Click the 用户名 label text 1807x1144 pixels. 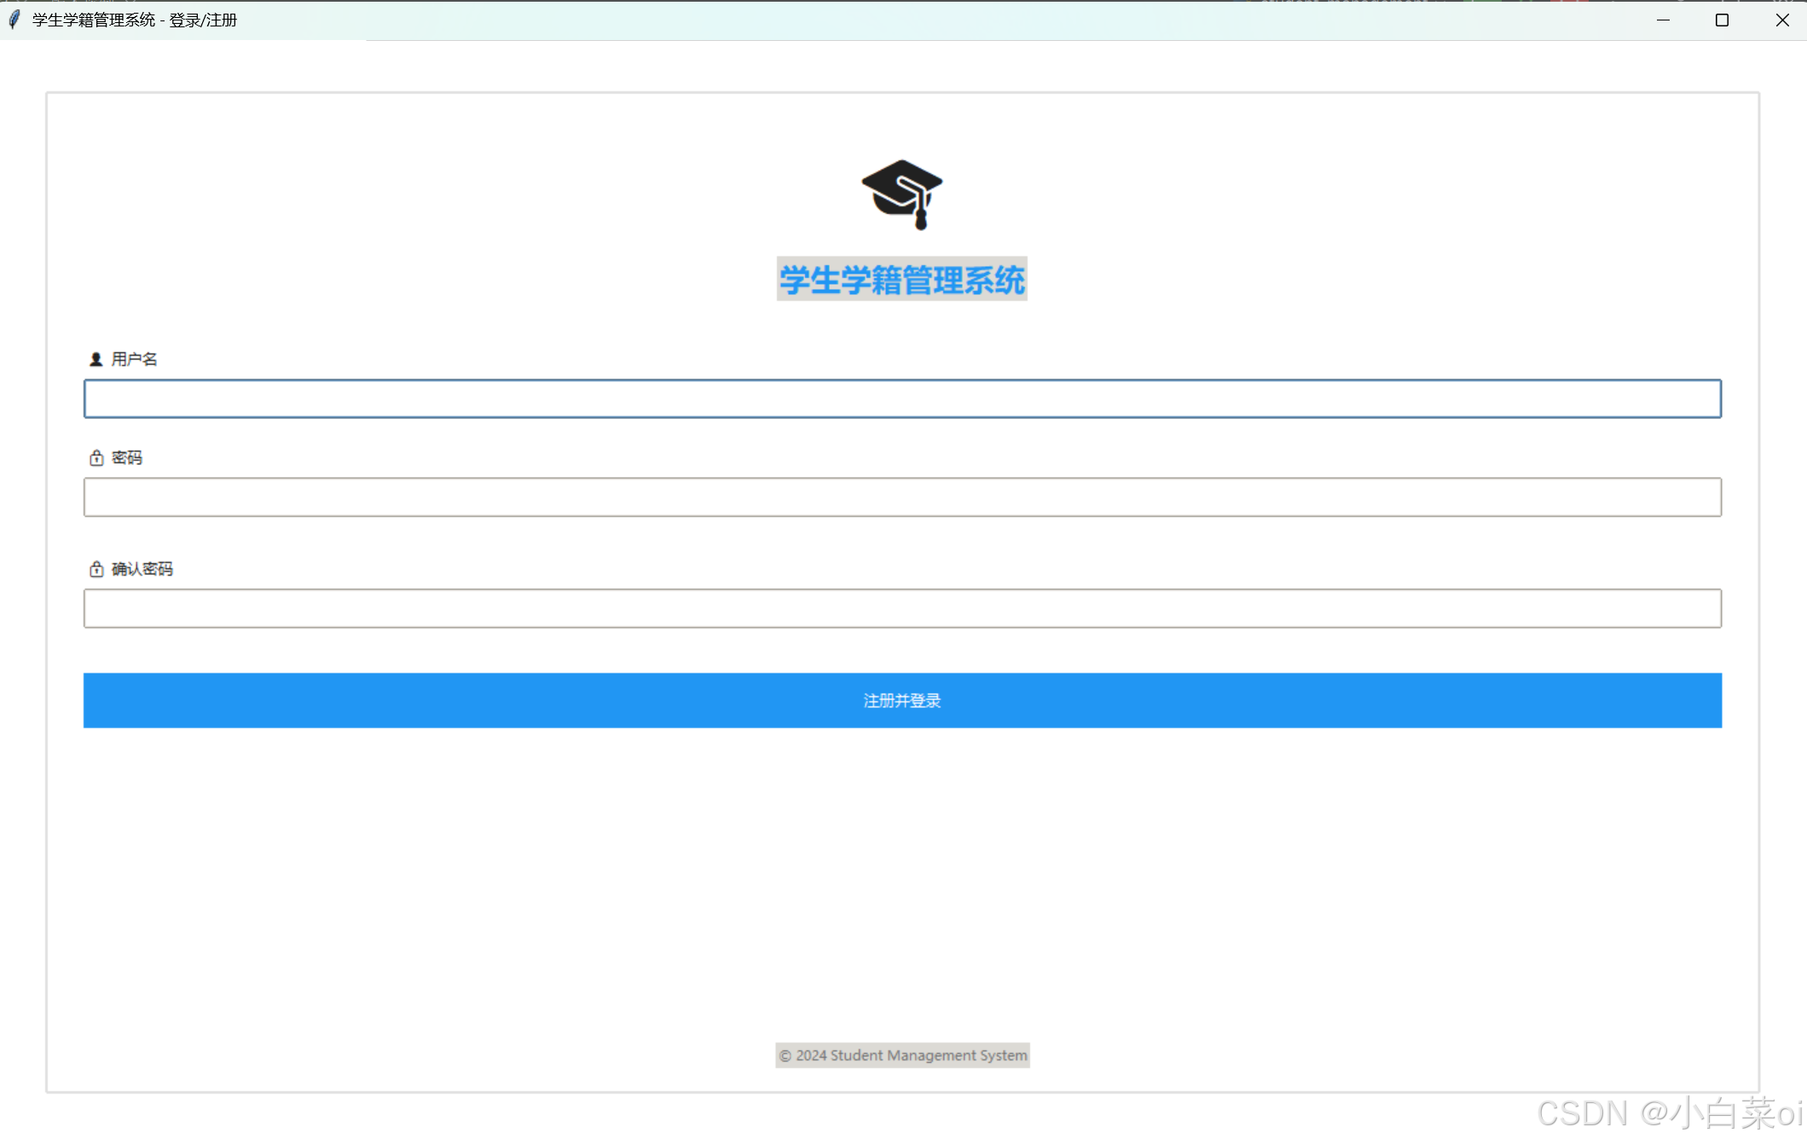coord(135,359)
